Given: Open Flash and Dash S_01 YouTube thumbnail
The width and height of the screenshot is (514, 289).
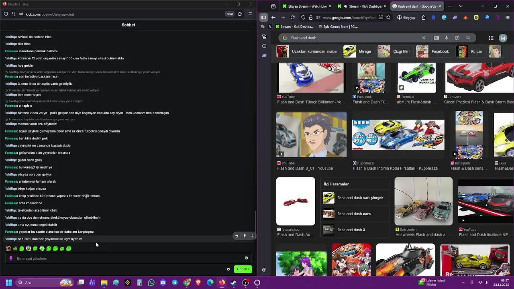Looking at the screenshot, I should tap(311, 135).
